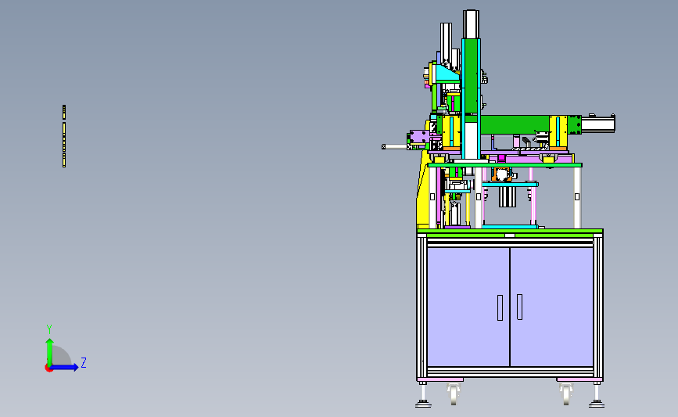
Task: Select the leftmost leveling foot
Action: [x=423, y=396]
